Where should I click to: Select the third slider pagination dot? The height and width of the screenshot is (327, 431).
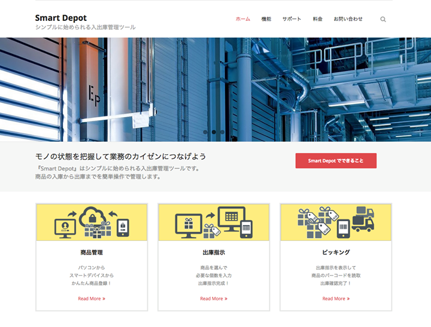(222, 132)
